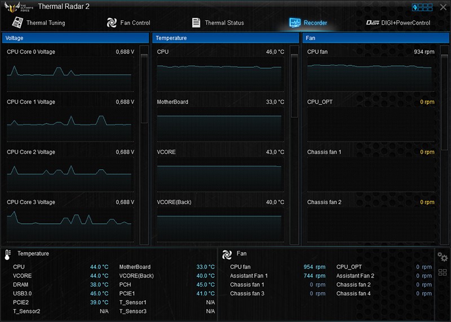Screen dimensions: 451x322
Task: Click the CPU Core 0 Voltage label
Action: point(31,52)
